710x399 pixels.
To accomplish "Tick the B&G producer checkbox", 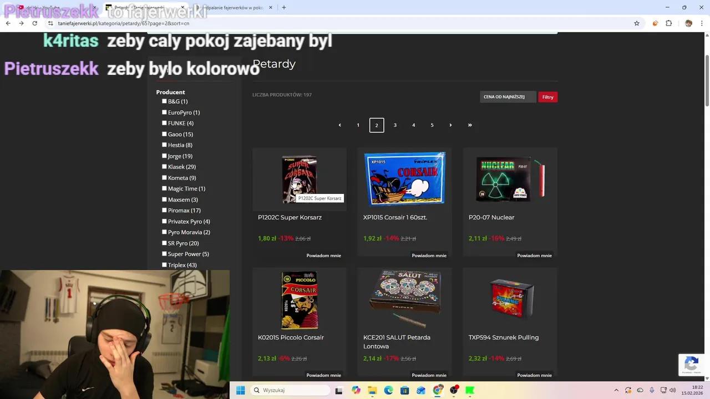I will pyautogui.click(x=164, y=101).
